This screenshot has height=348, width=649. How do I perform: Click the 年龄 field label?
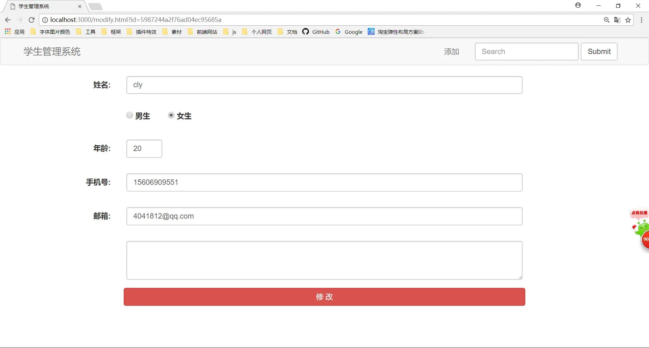(102, 149)
